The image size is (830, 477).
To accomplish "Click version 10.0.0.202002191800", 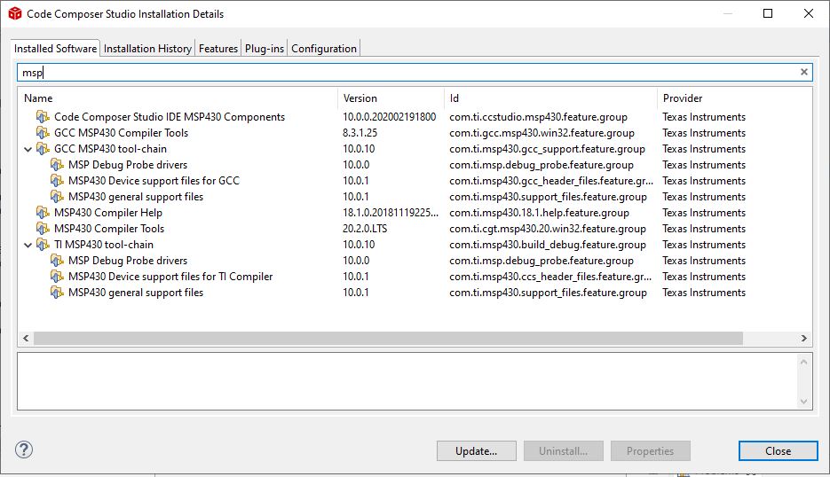I will click(x=389, y=117).
